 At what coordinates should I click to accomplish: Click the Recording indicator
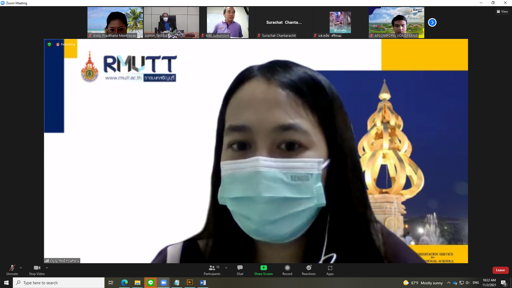[x=66, y=44]
